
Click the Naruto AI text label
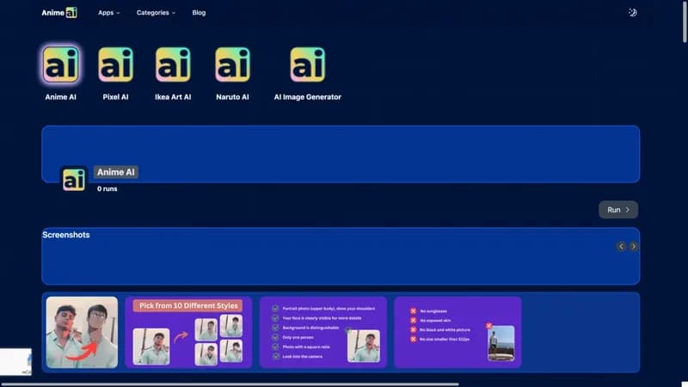point(232,97)
